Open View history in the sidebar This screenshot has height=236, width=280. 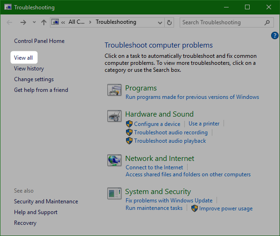click(29, 69)
